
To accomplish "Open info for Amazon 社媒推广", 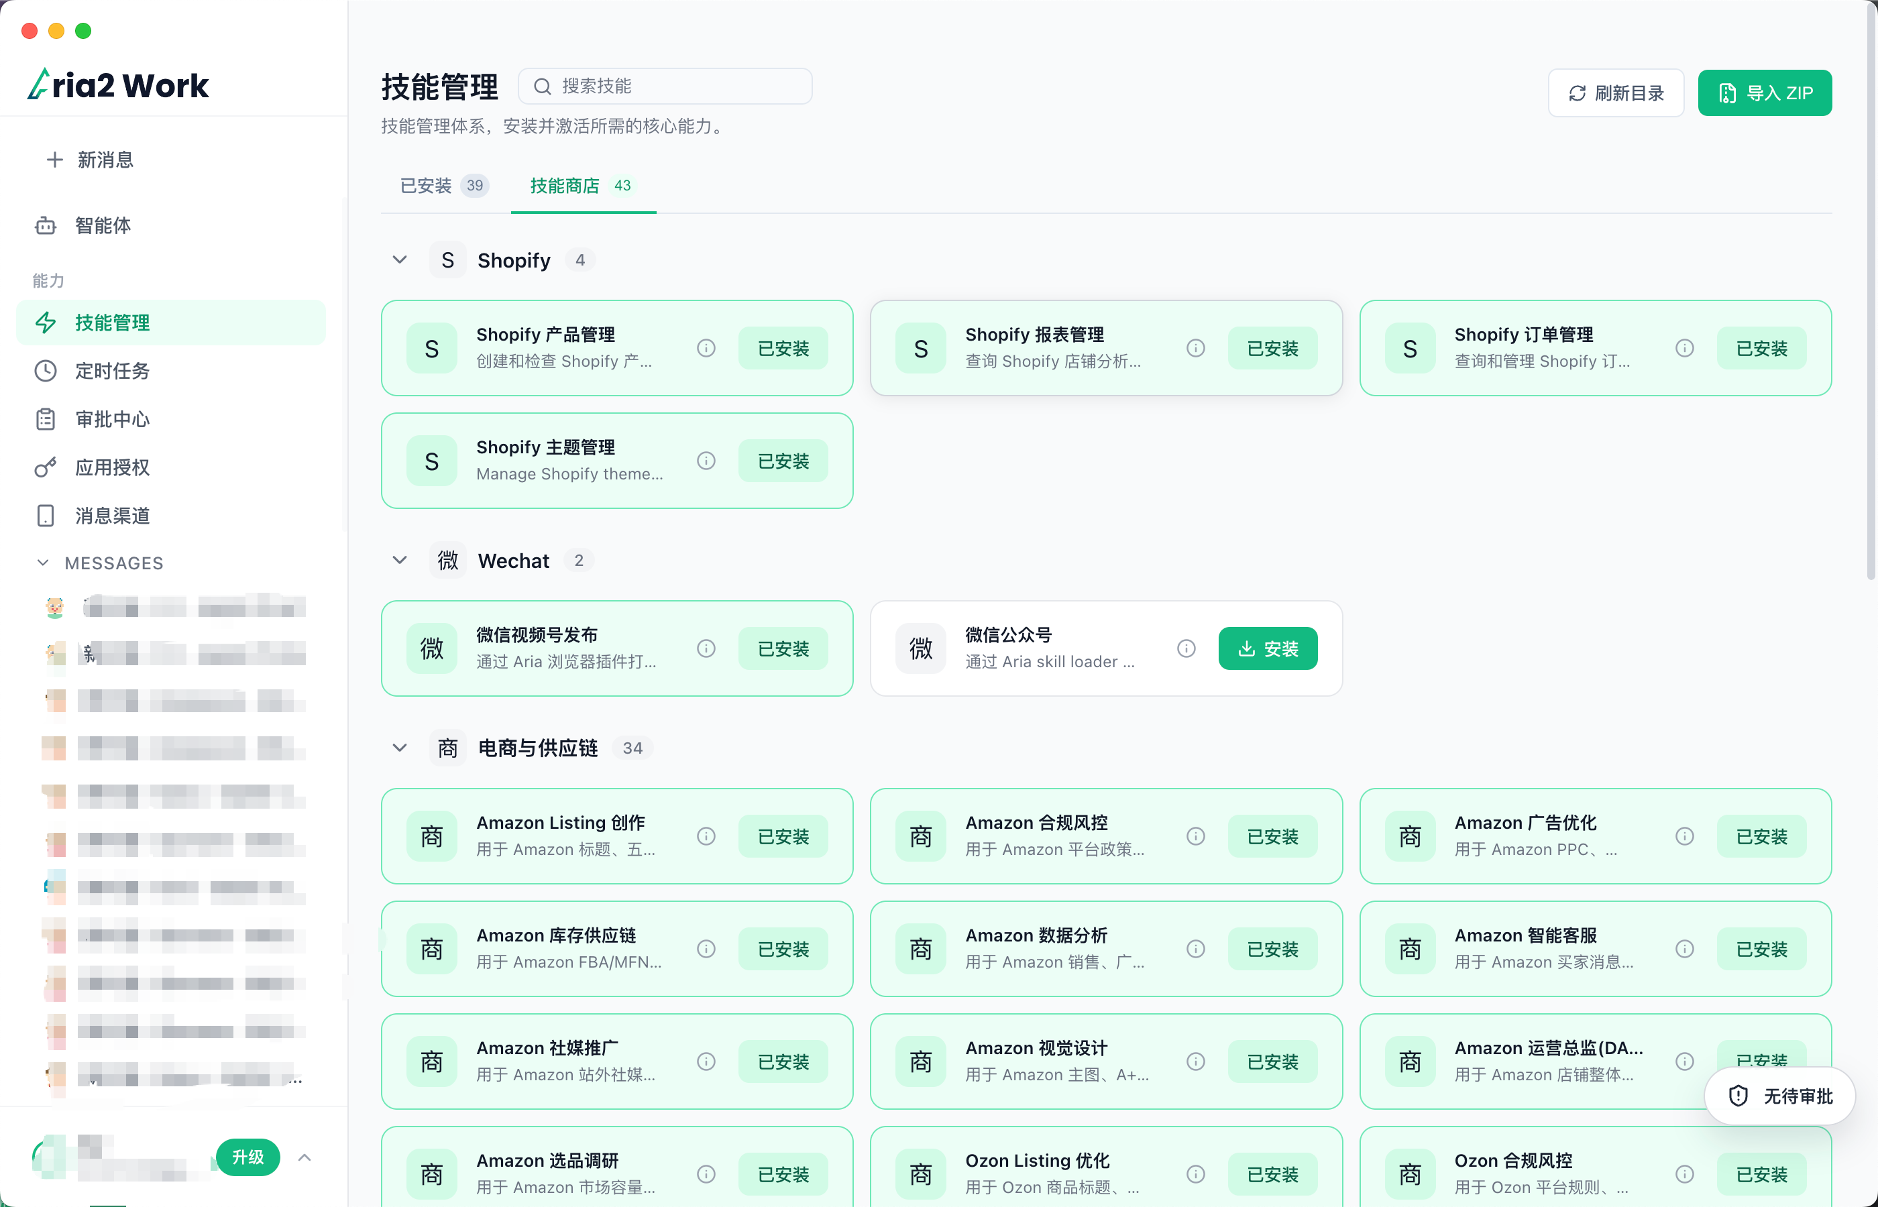I will point(706,1061).
